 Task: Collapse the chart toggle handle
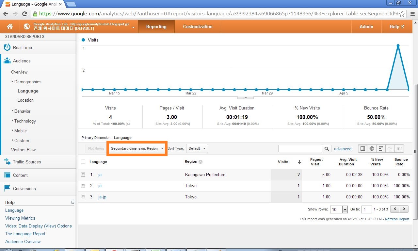point(246,97)
